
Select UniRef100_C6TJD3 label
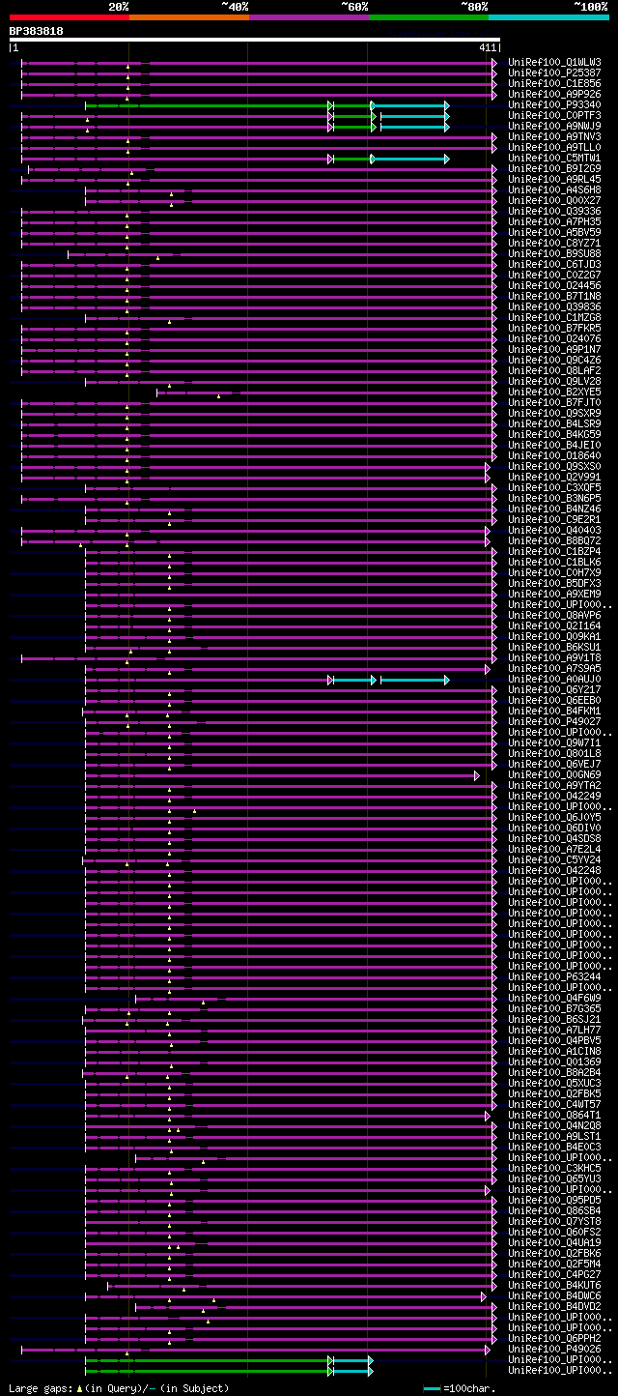coord(554,264)
